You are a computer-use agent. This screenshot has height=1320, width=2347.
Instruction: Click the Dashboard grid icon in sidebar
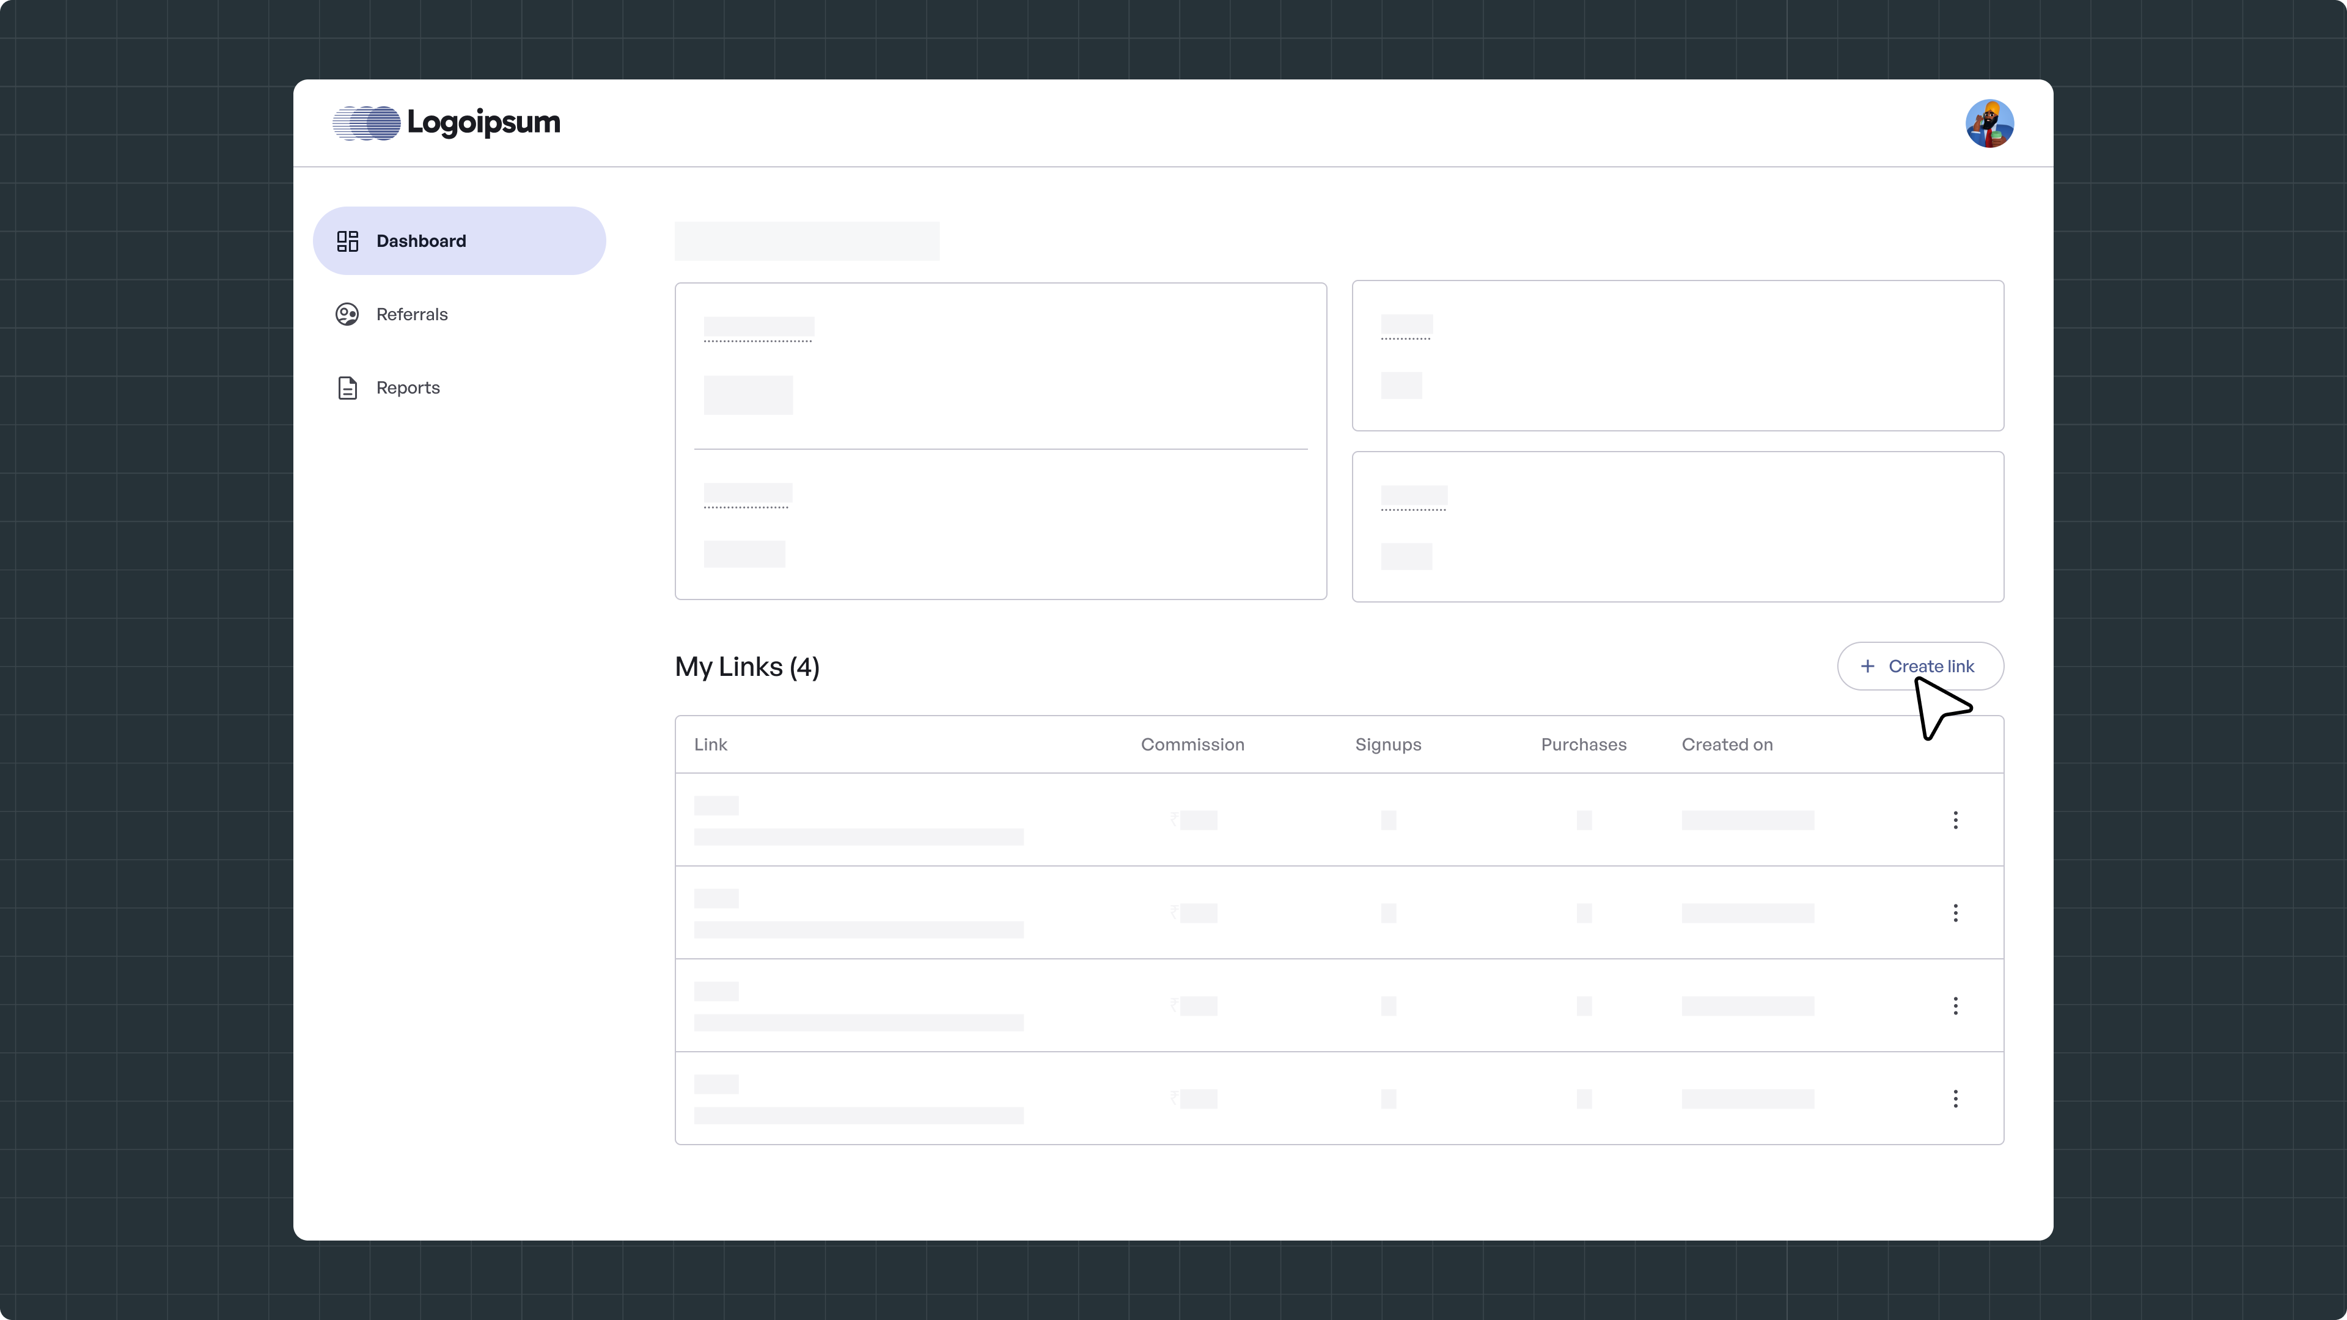(x=347, y=241)
